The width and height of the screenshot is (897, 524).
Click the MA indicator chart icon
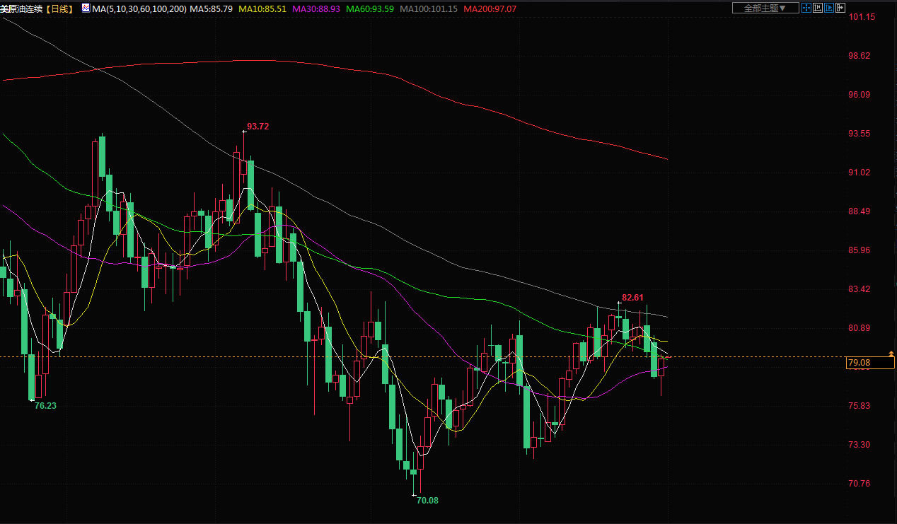click(x=86, y=8)
